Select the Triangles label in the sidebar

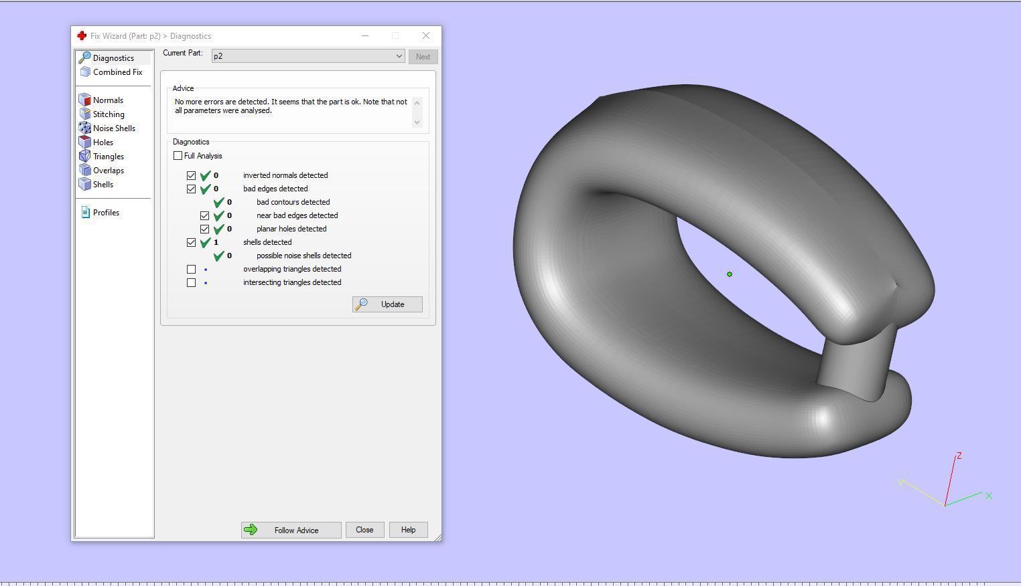tap(109, 157)
